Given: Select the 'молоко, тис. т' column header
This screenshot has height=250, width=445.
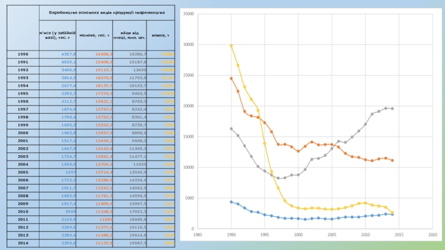Looking at the screenshot, I should click(x=94, y=36).
